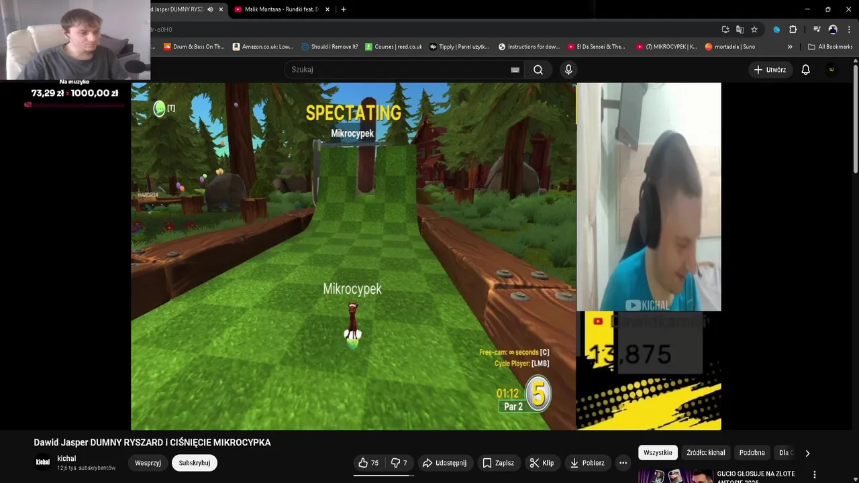Open the on-screen keyboard in search box

[x=515, y=70]
